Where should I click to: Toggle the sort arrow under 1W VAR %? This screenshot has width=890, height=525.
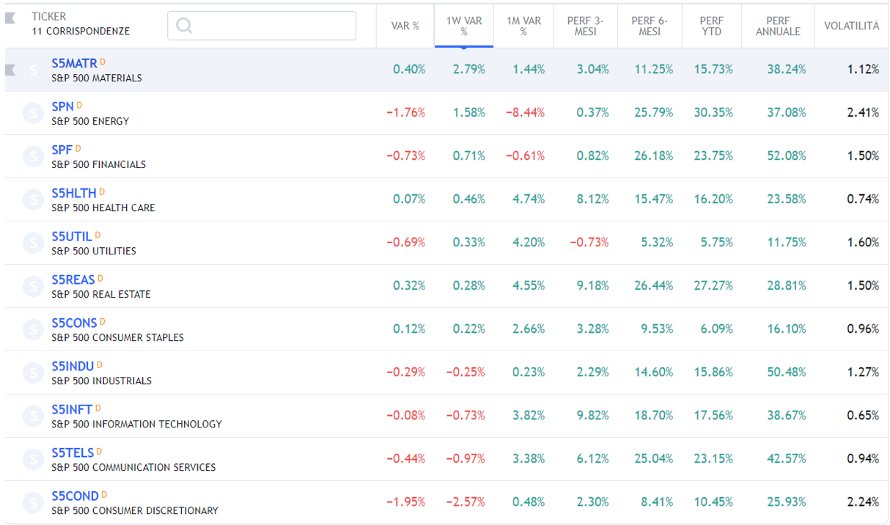click(x=463, y=47)
